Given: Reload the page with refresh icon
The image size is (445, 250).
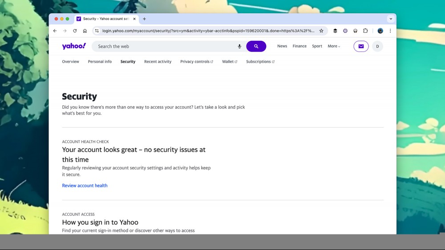Looking at the screenshot, I should click(x=75, y=31).
